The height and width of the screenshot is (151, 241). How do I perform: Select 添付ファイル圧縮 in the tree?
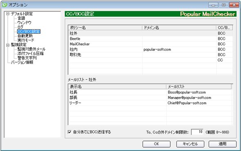pyautogui.click(x=31, y=53)
